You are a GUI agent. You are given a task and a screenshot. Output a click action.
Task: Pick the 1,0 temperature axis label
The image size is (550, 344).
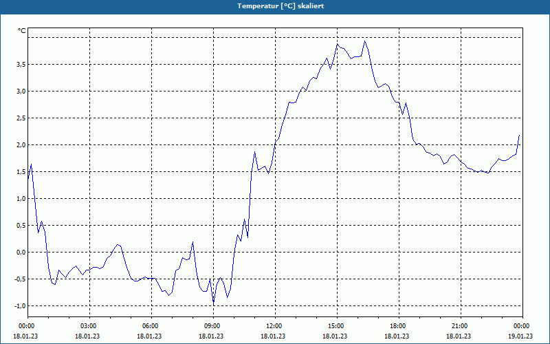(x=21, y=199)
